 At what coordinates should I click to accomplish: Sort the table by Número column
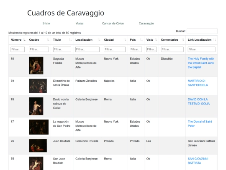(x=18, y=40)
